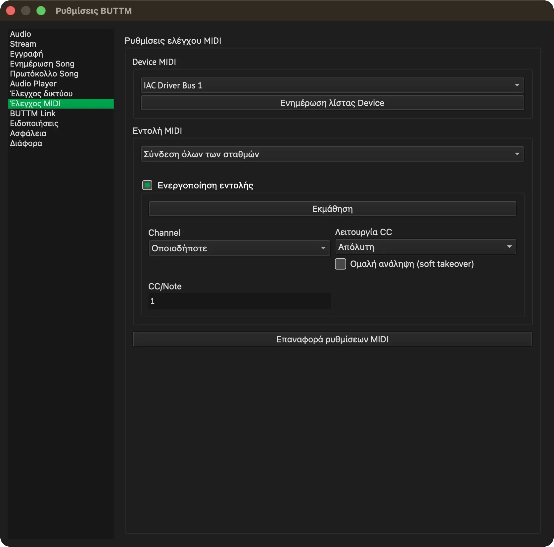
Task: Enable Ομαλή ανάληψη (soft takeover) checkbox
Action: (341, 264)
